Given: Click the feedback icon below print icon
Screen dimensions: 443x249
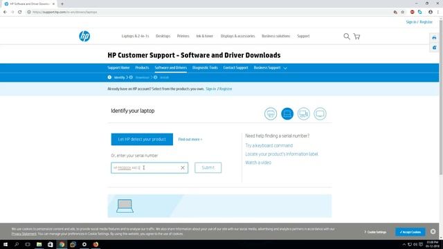Looking at the screenshot, I should (434, 48).
